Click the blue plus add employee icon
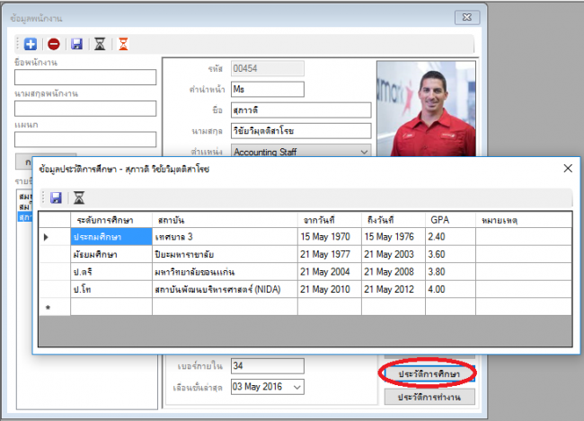 tap(31, 44)
